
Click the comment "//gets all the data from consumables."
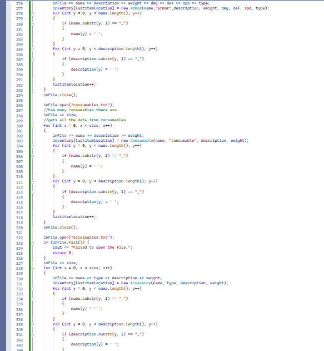(86, 120)
